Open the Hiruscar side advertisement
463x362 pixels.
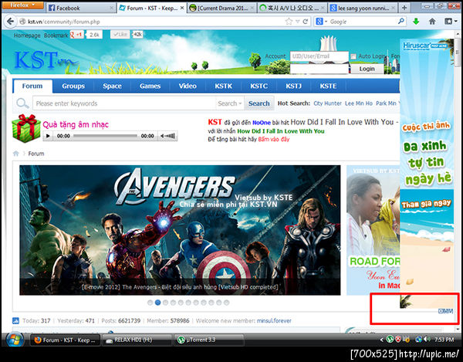point(427,174)
